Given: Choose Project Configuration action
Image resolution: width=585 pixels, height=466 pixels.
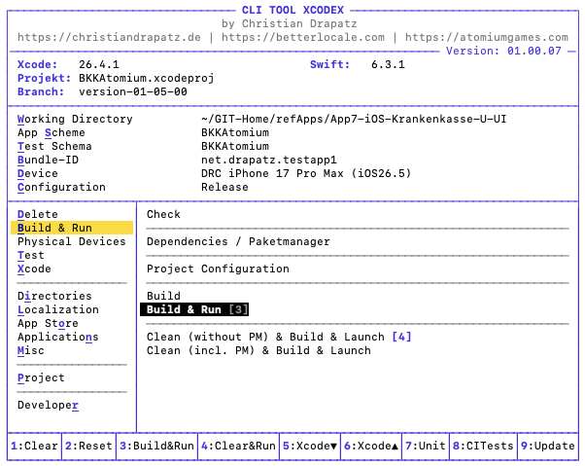Looking at the screenshot, I should tap(218, 269).
